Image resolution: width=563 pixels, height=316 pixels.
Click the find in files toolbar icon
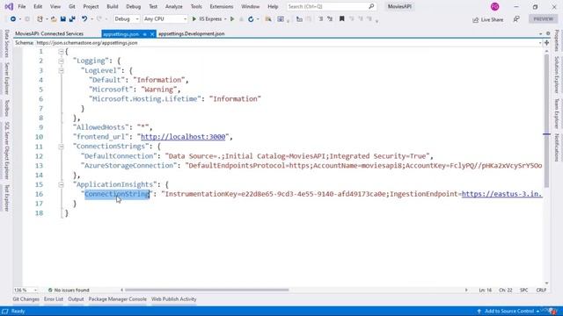[x=268, y=19]
